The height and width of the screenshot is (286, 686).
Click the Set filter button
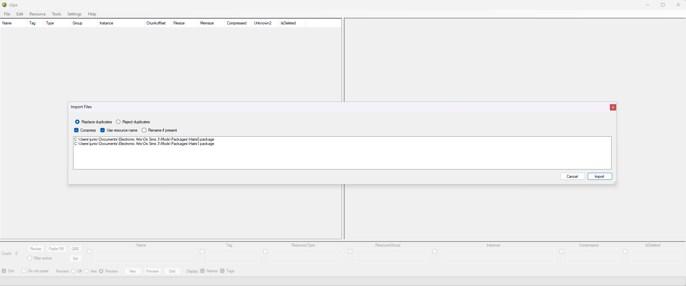tap(75, 259)
